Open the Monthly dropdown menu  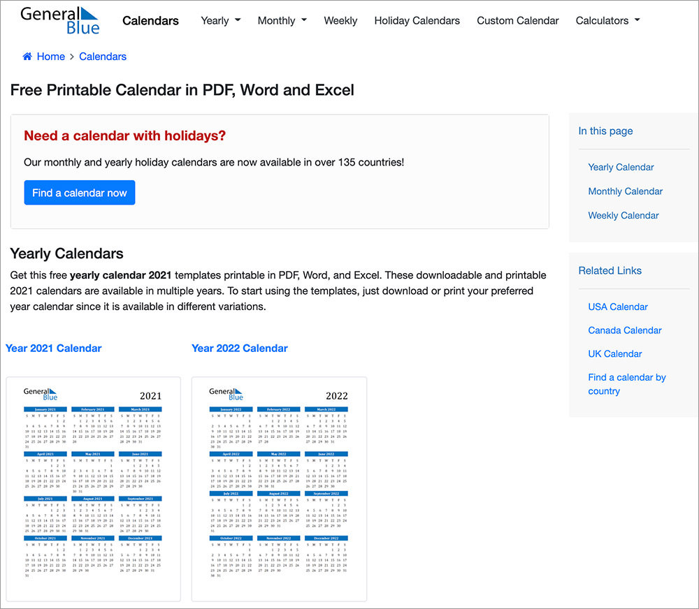[x=282, y=21]
